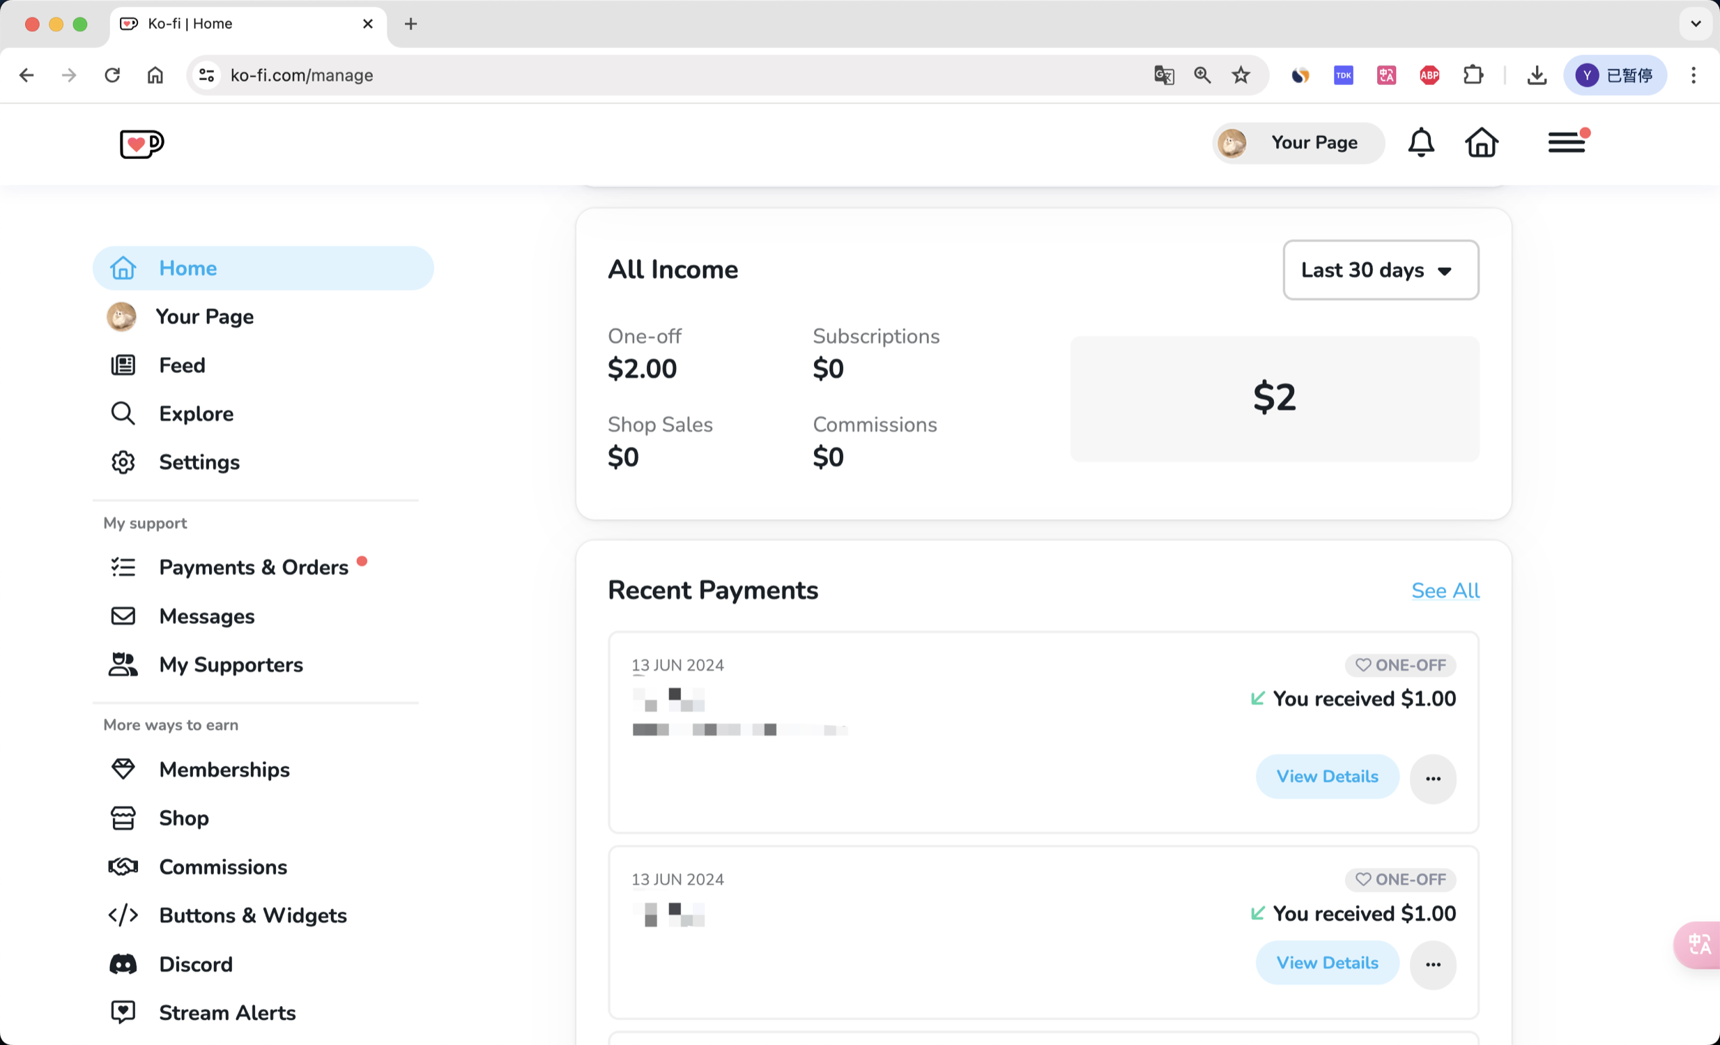Open more options for second payment
Screen dimensions: 1720x1045
pyautogui.click(x=1432, y=965)
